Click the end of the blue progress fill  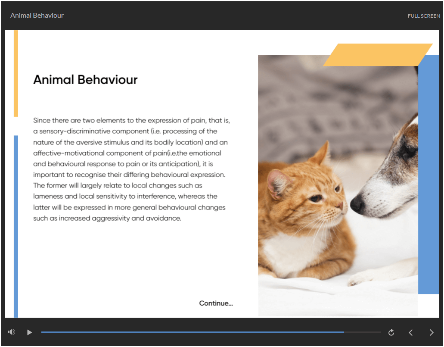343,332
